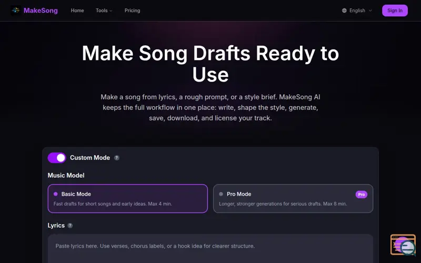Toggle the Custom Mode switch off
The width and height of the screenshot is (421, 263).
coord(57,158)
